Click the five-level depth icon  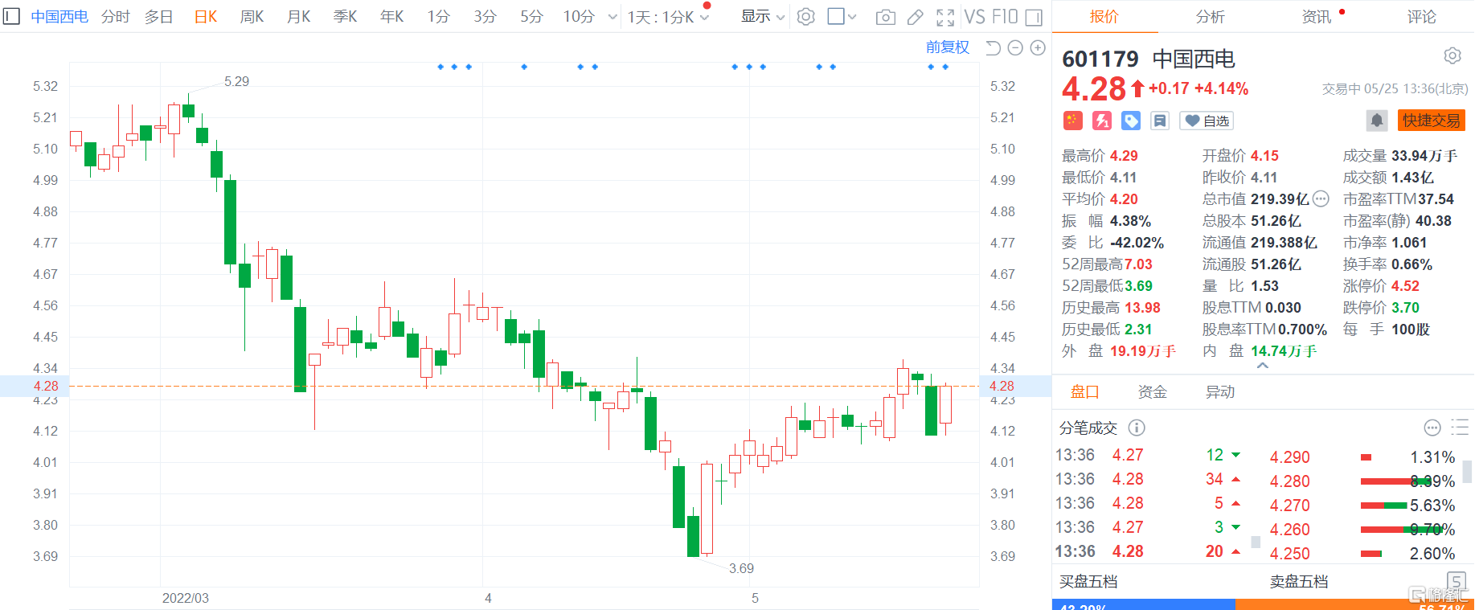1456,581
